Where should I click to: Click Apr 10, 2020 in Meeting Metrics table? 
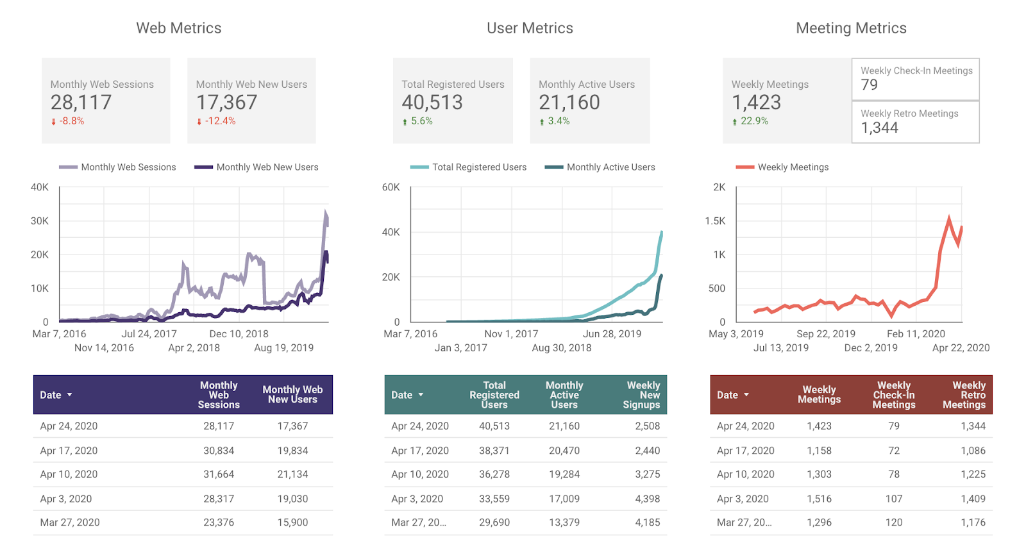click(746, 474)
